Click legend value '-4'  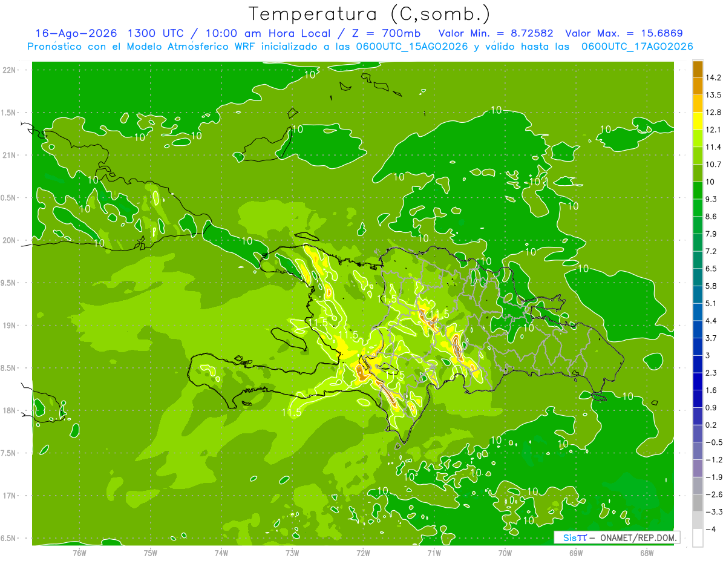(711, 529)
